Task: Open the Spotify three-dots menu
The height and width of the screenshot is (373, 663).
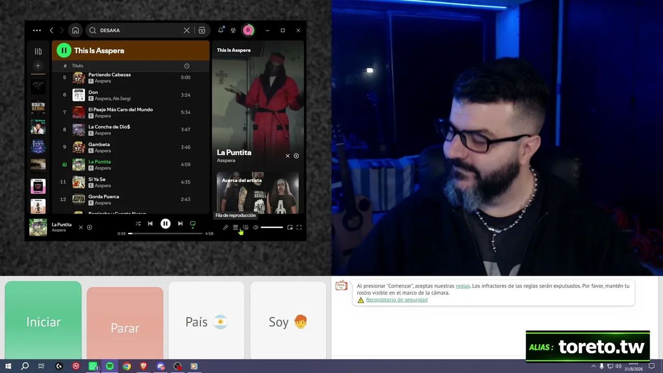Action: [x=37, y=31]
